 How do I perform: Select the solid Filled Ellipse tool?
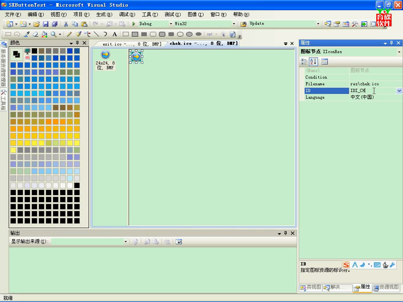coord(198,34)
